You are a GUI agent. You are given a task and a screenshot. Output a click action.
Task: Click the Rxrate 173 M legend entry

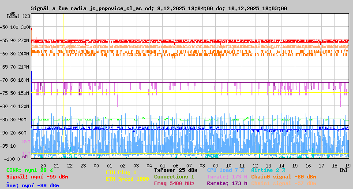[x=227, y=183]
